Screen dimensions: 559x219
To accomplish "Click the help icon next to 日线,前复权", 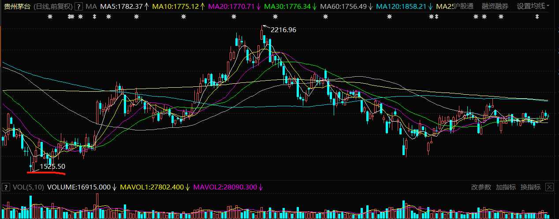I will click(78, 7).
